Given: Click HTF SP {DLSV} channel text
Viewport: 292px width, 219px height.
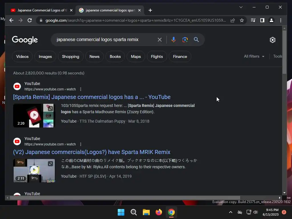Looking at the screenshot, I should (93, 176).
